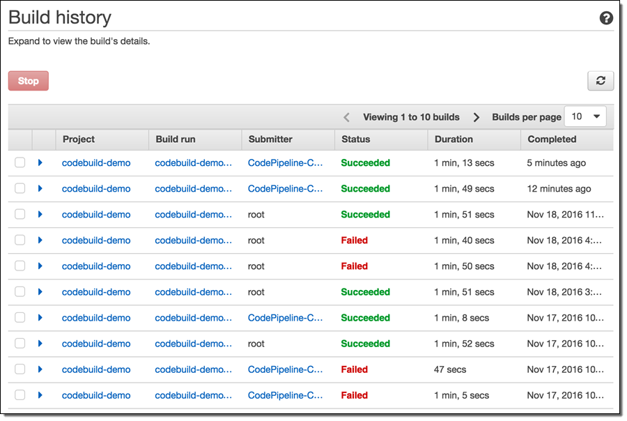Open the Builds per page dropdown
The height and width of the screenshot is (421, 627).
(x=585, y=116)
